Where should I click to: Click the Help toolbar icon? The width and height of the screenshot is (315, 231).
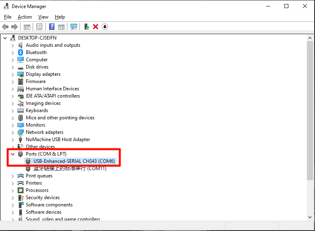point(52,27)
